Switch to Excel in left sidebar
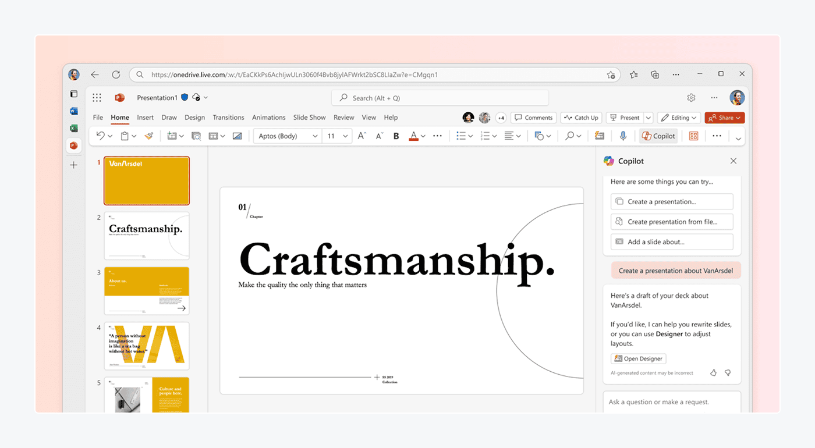Screen dimensions: 815x448 pyautogui.click(x=74, y=128)
